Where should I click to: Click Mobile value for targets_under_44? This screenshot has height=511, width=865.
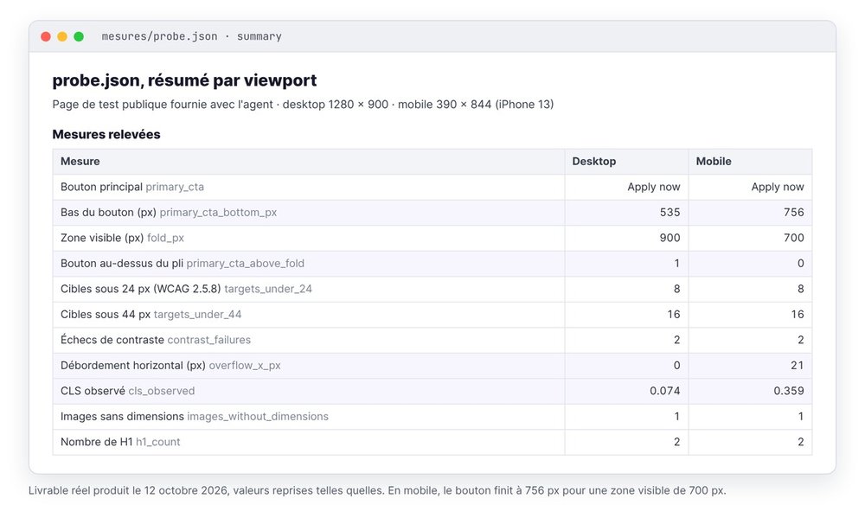tap(798, 314)
